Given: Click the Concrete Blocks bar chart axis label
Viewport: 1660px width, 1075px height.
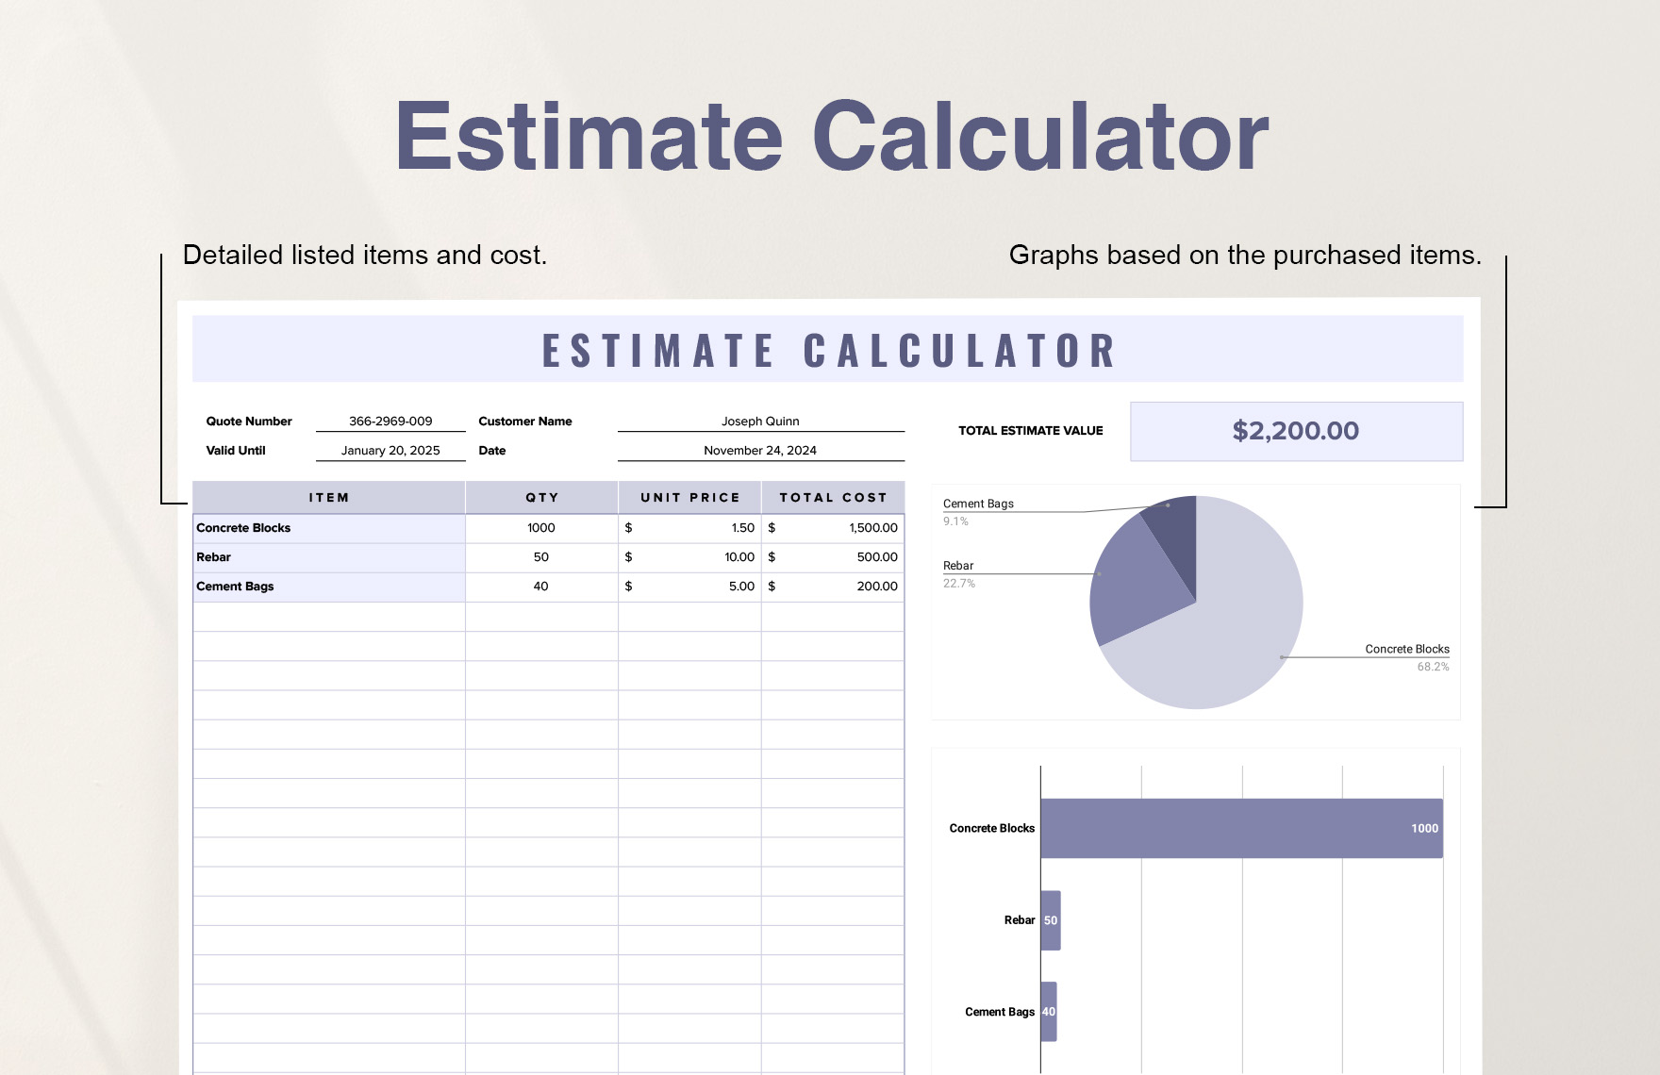Looking at the screenshot, I should pyautogui.click(x=992, y=829).
